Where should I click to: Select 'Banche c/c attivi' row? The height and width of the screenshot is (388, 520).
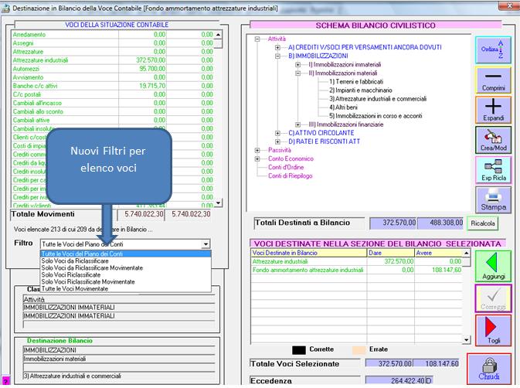tap(113, 86)
